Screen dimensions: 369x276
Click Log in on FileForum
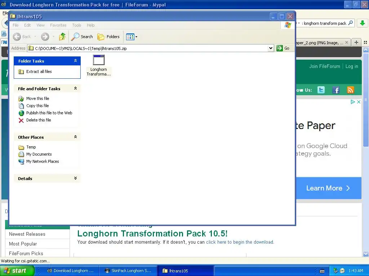(x=352, y=66)
